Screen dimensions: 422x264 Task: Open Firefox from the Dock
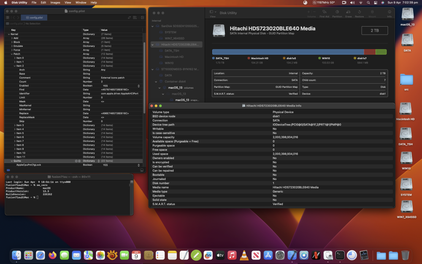[x=52, y=255]
